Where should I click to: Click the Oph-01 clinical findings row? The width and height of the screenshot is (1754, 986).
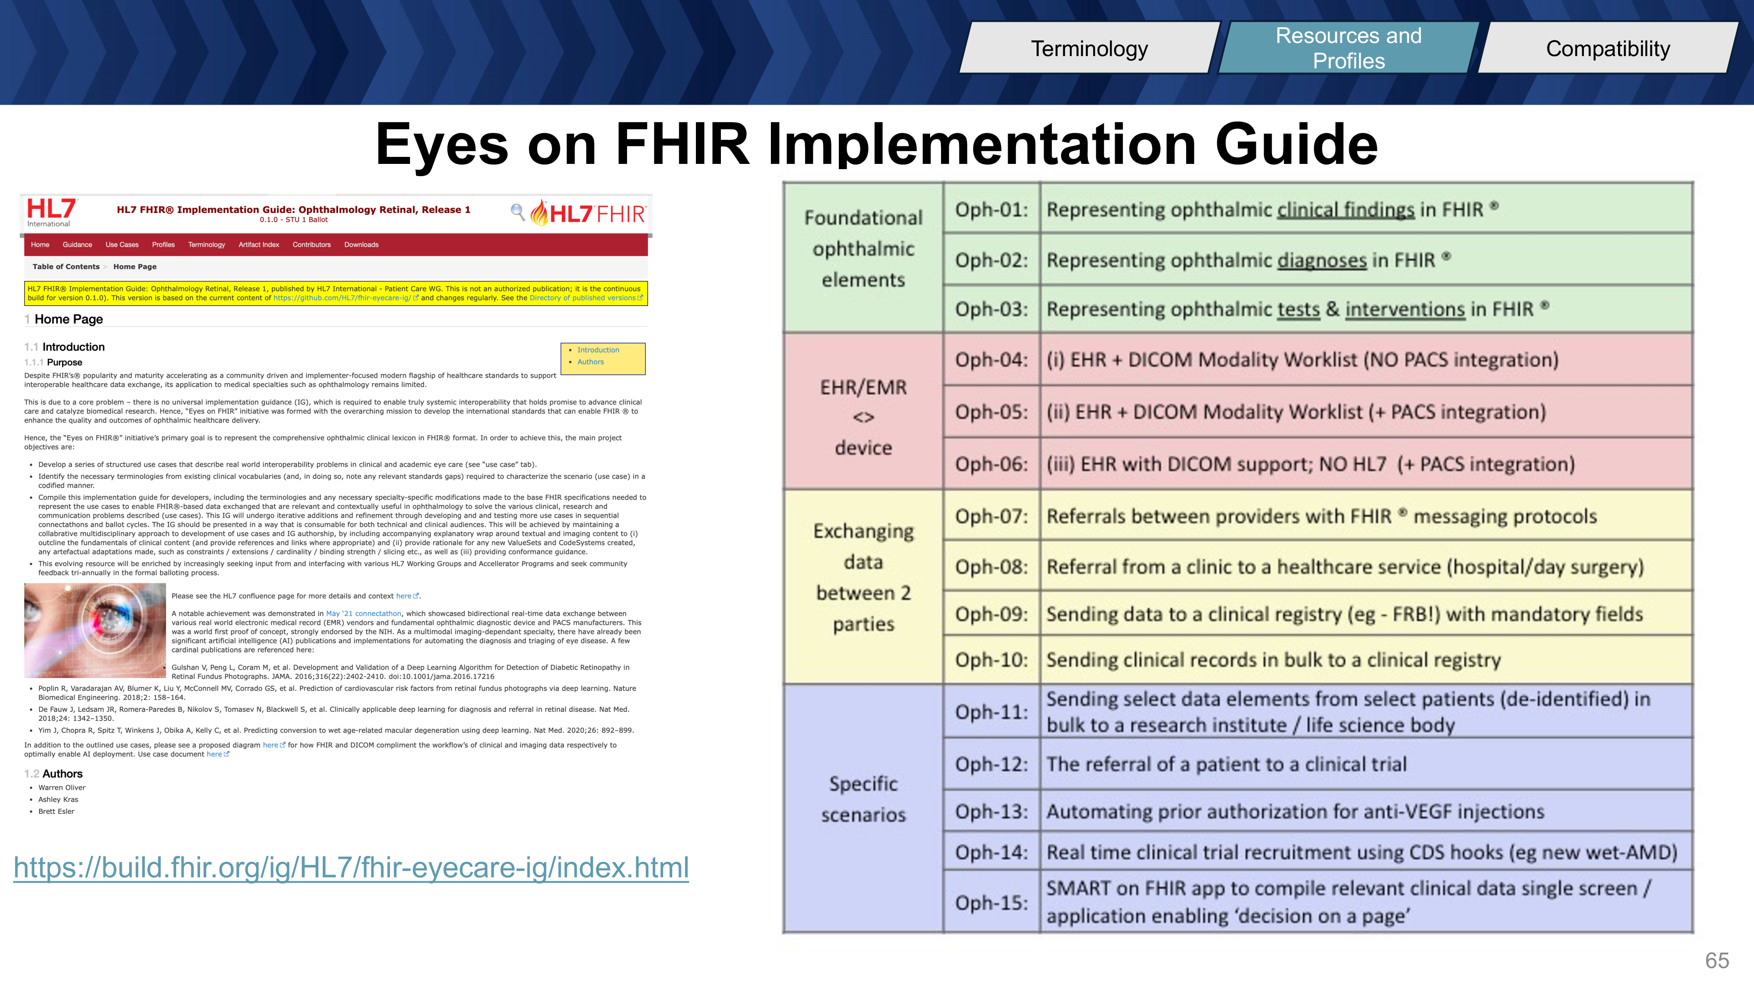(x=1318, y=208)
